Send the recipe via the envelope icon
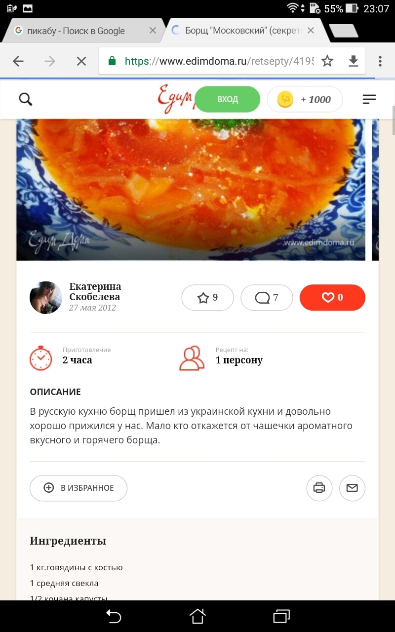 (x=352, y=488)
